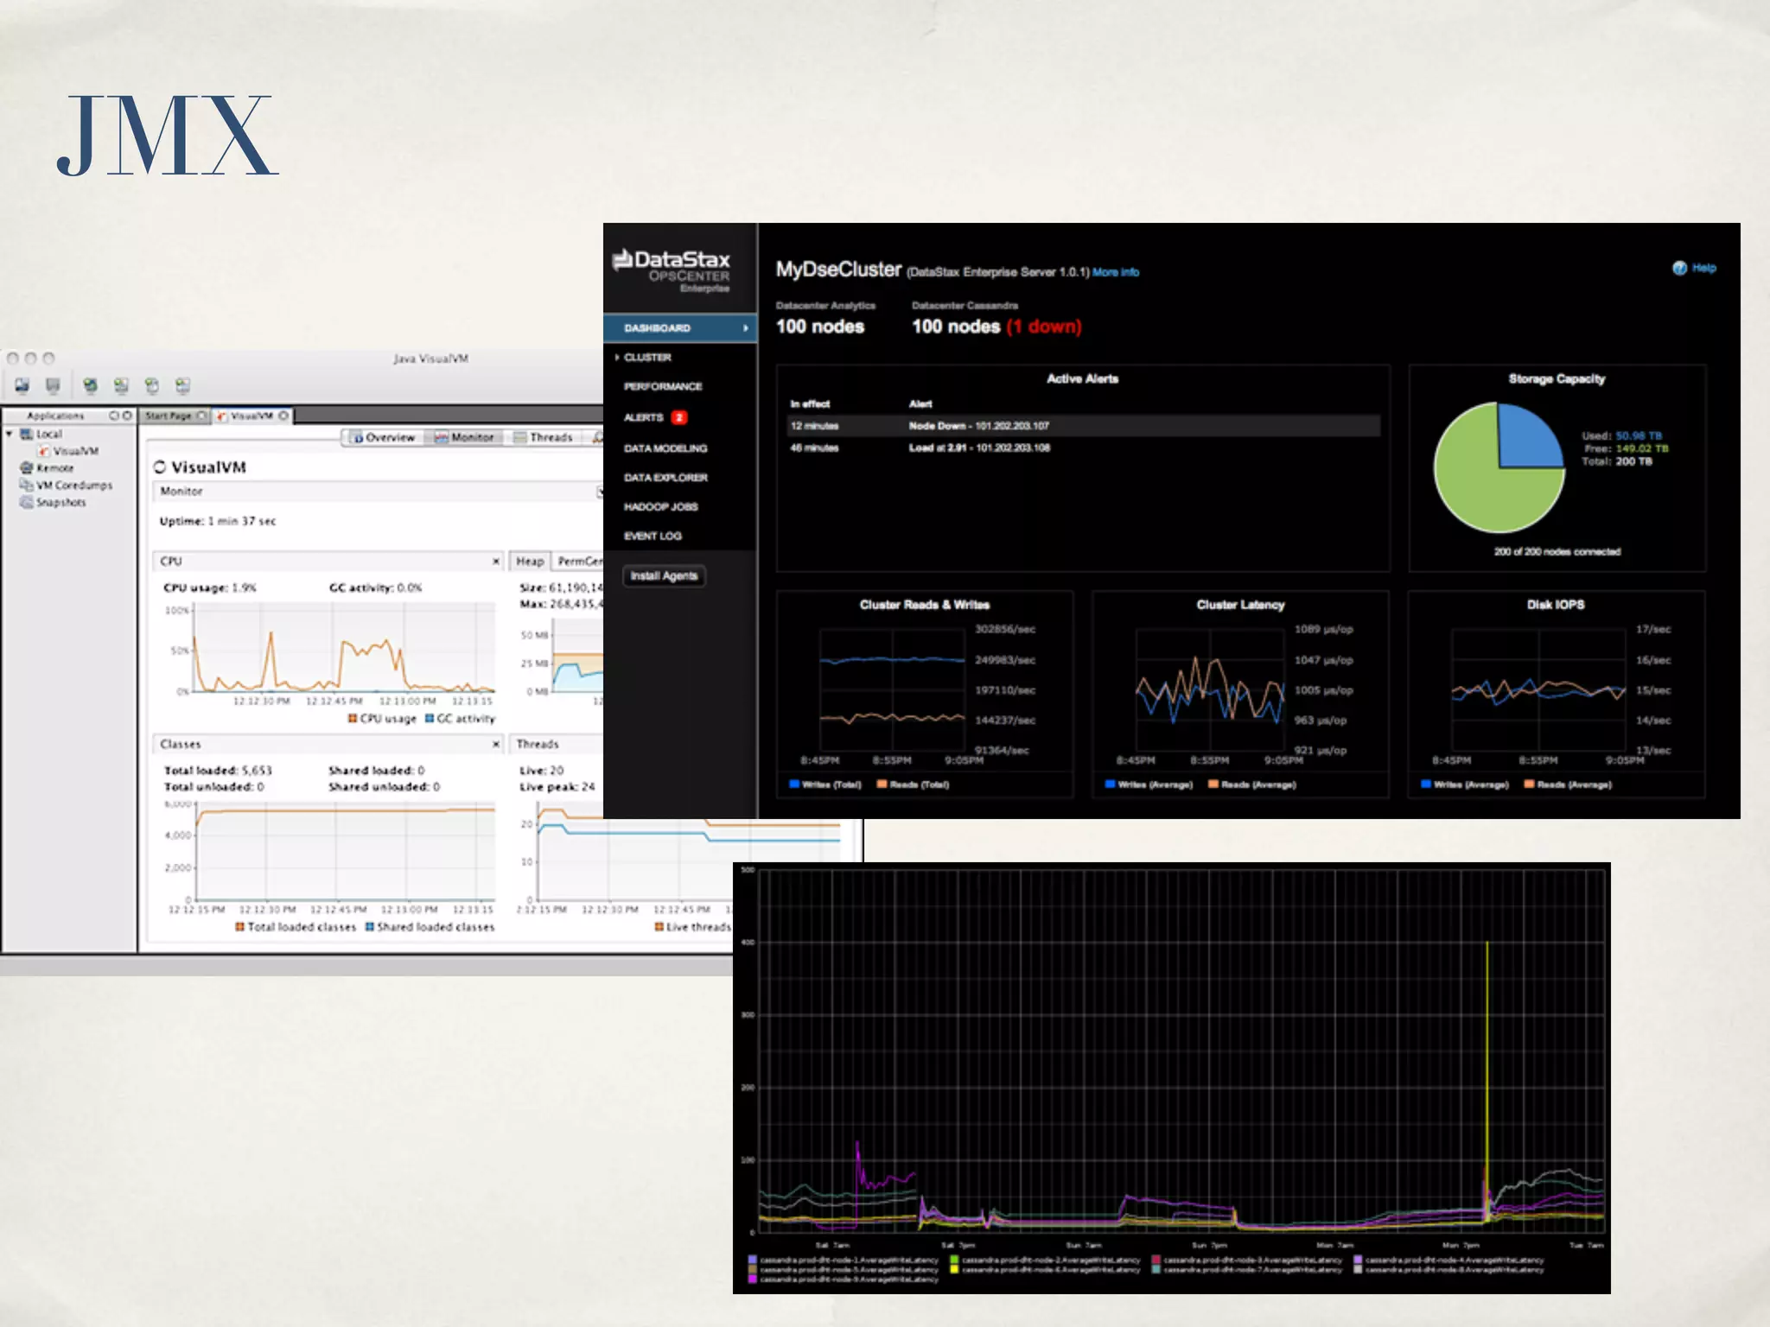Viewport: 1770px width, 1327px height.
Task: Expand the CLUSTER sidebar section
Action: point(617,357)
